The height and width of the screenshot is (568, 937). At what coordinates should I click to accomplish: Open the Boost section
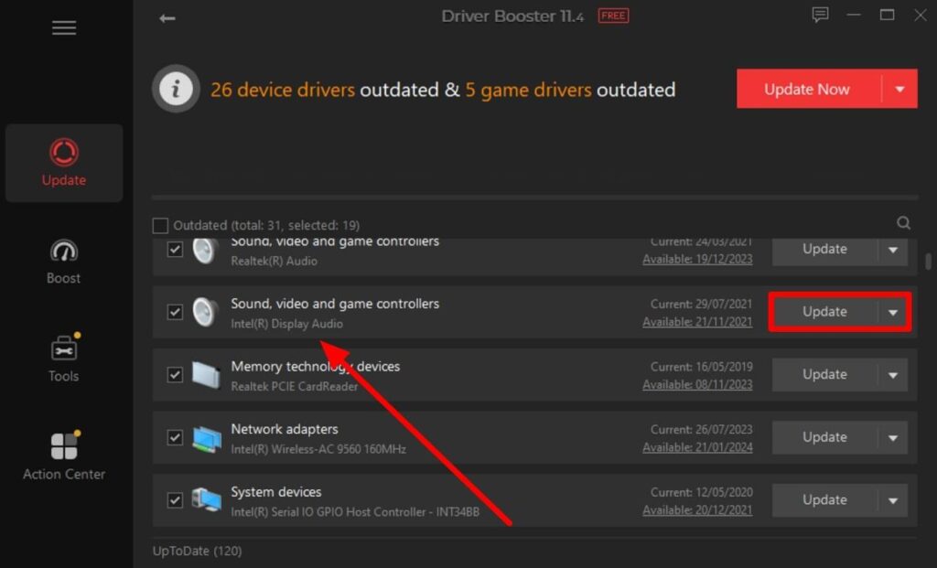tap(64, 262)
